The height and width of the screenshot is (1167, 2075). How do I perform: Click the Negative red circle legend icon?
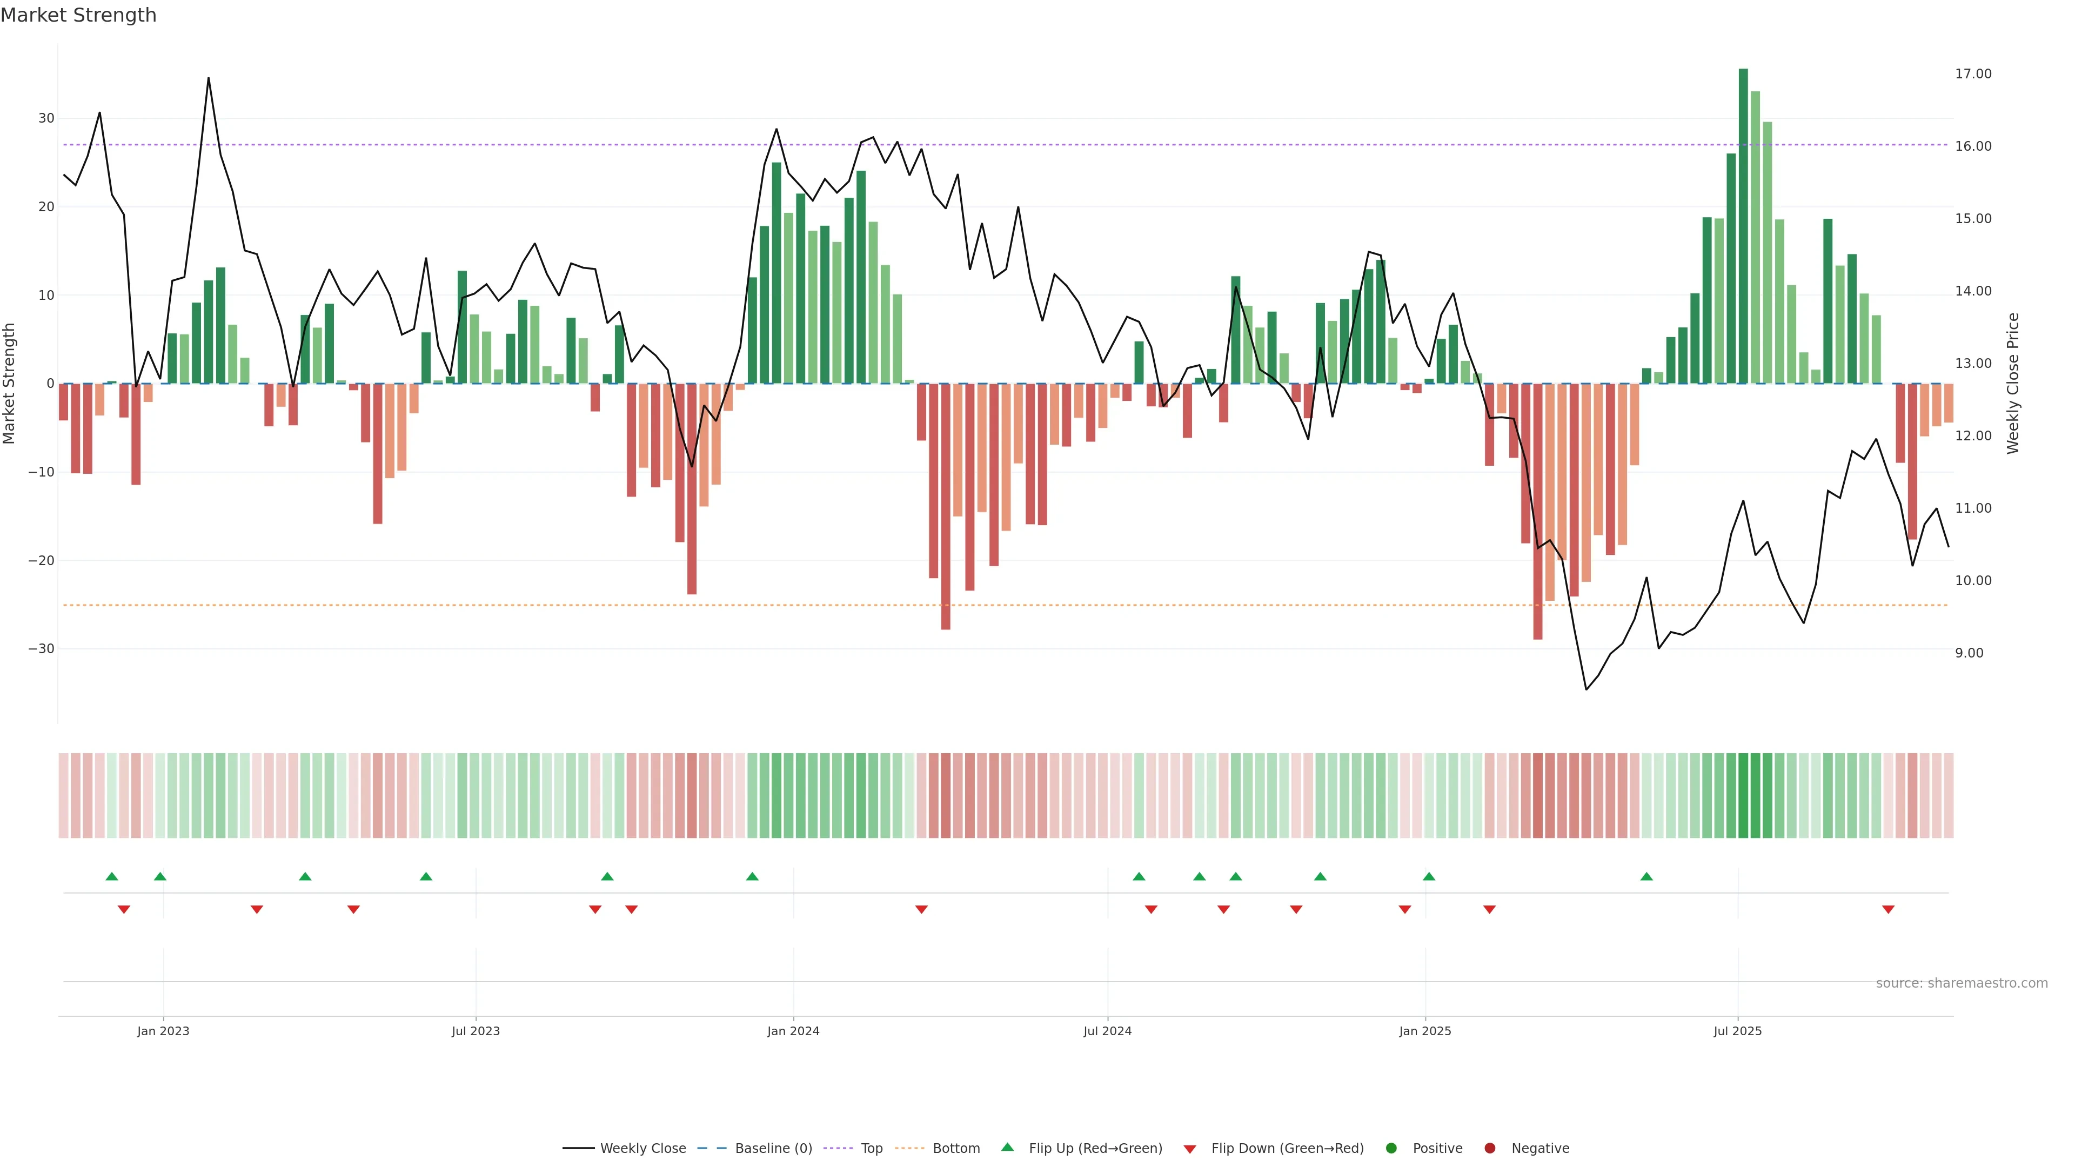(x=1489, y=1148)
